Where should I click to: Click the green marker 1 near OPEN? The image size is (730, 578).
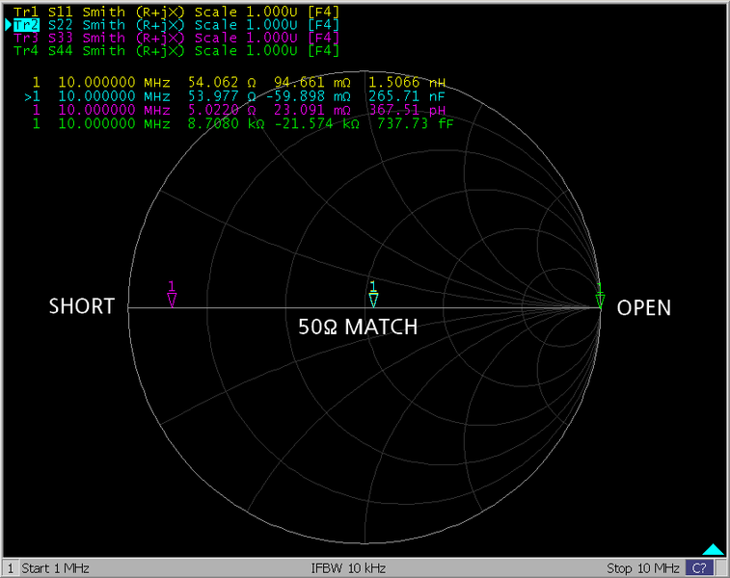(599, 301)
